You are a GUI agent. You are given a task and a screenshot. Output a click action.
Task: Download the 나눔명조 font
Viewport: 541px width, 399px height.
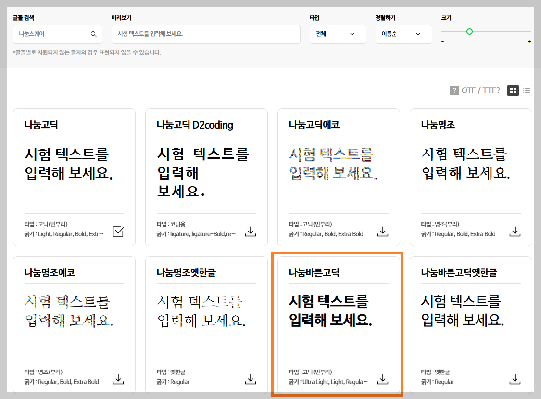(515, 232)
